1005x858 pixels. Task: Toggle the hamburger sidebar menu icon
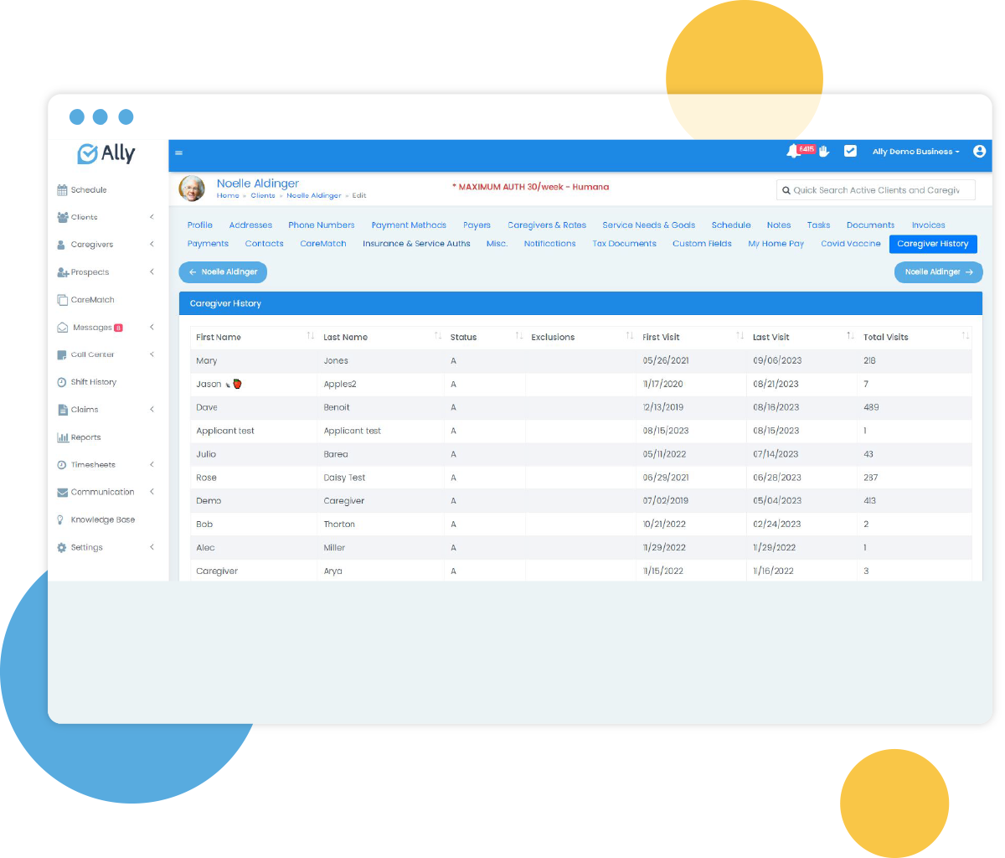[x=178, y=153]
